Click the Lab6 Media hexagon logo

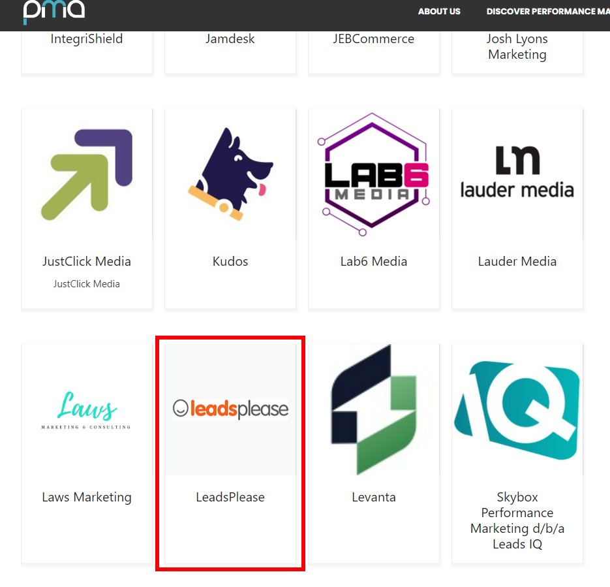click(373, 174)
